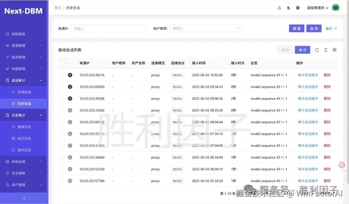Click the theme ink icon in header
The image size is (349, 204).
pos(288,7)
